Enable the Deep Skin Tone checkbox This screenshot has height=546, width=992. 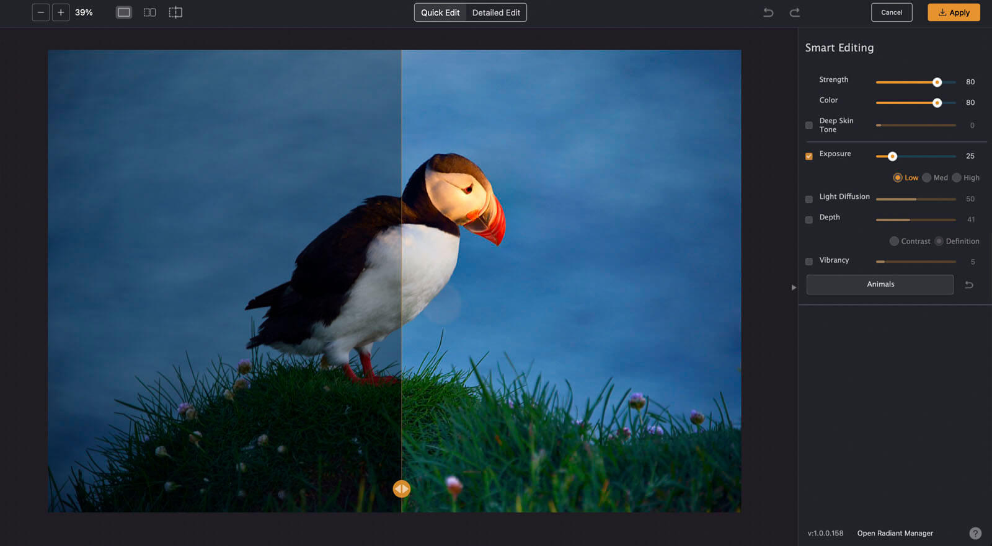coord(809,125)
